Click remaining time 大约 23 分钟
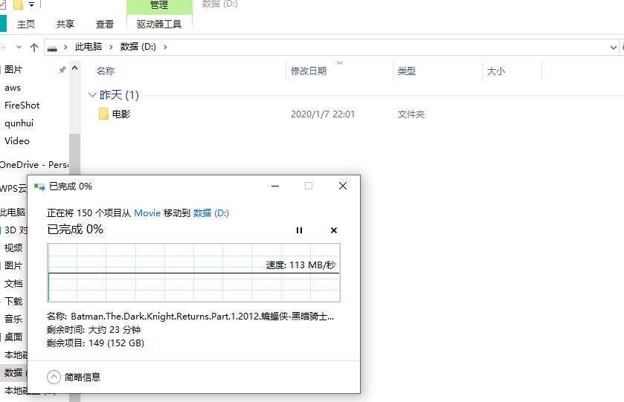 (115, 330)
